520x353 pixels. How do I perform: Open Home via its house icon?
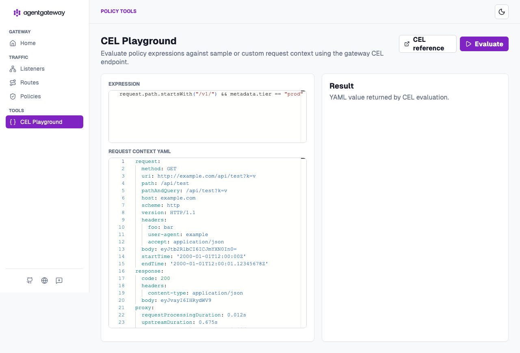pyautogui.click(x=13, y=43)
